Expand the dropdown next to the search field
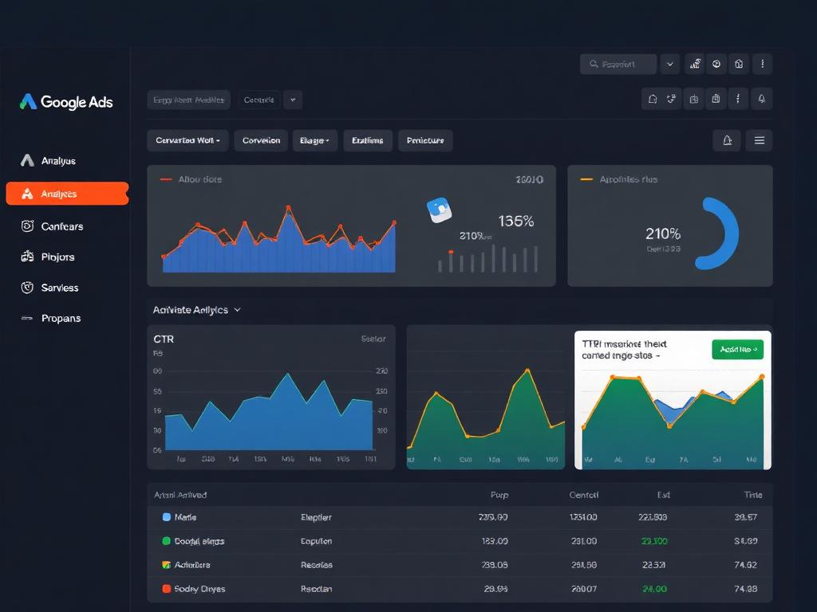Viewport: 817px width, 612px height. 670,64
